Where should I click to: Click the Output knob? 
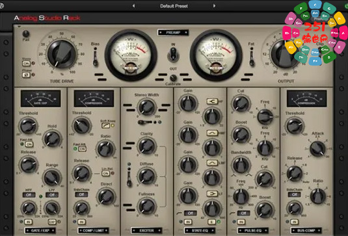pos(285,54)
